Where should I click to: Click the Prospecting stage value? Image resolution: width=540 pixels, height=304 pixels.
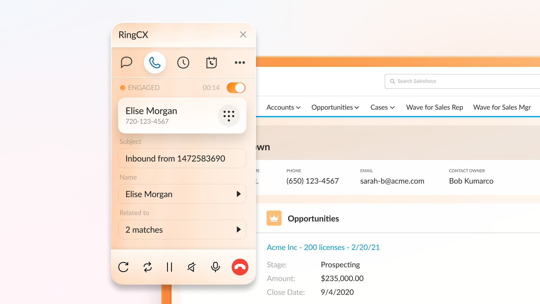click(340, 265)
